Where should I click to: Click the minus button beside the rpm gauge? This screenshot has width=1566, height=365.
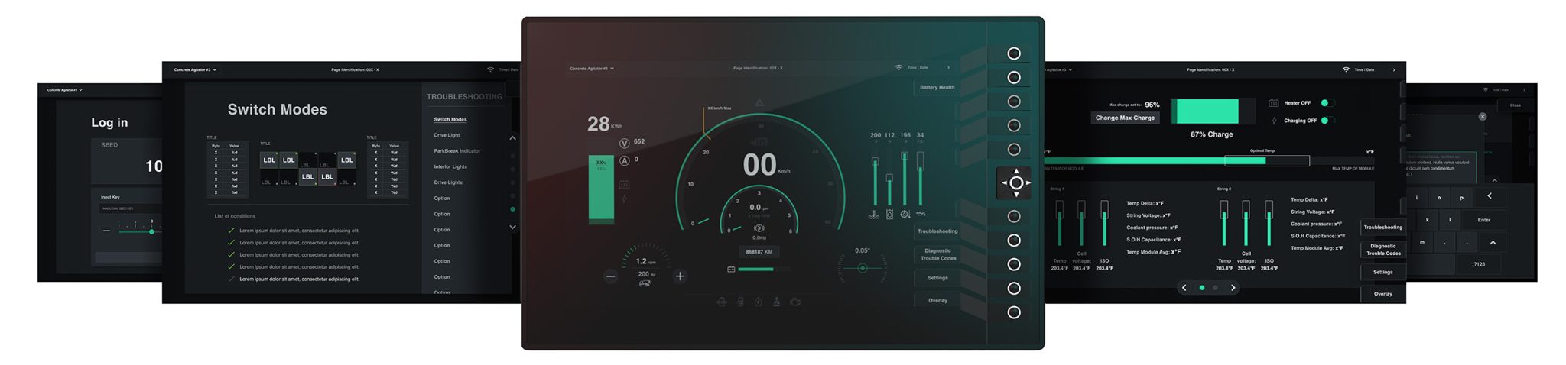[610, 276]
